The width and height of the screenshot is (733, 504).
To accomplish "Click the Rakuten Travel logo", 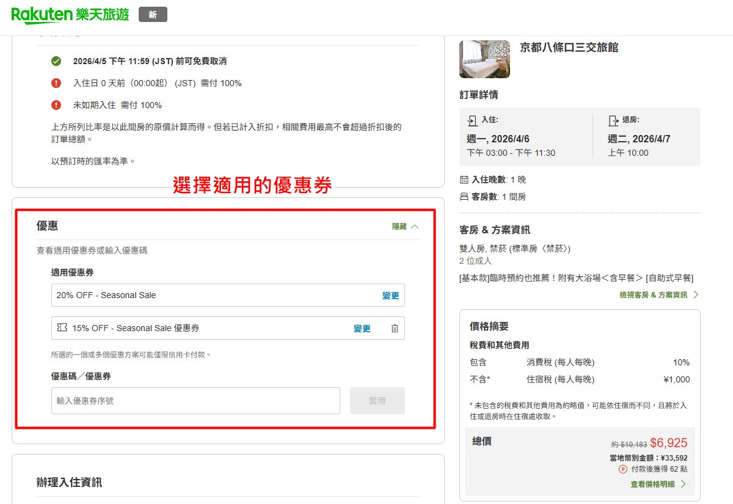I will coord(70,15).
